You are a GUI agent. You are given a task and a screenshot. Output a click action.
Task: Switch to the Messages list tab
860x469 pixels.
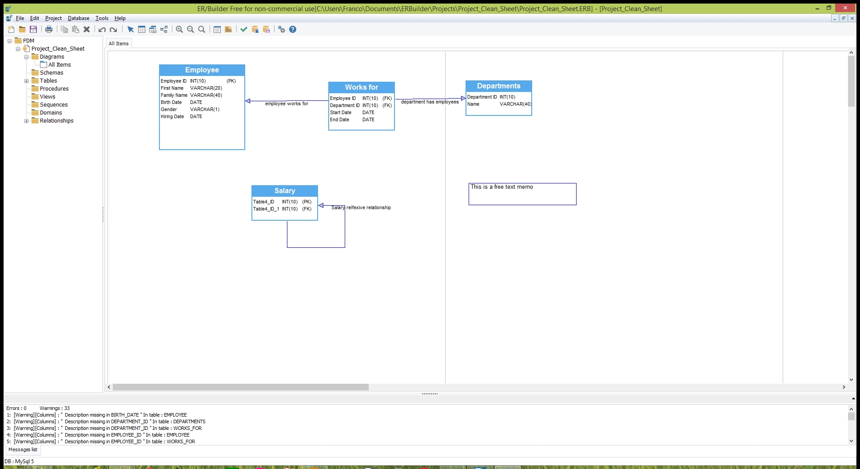pos(23,449)
